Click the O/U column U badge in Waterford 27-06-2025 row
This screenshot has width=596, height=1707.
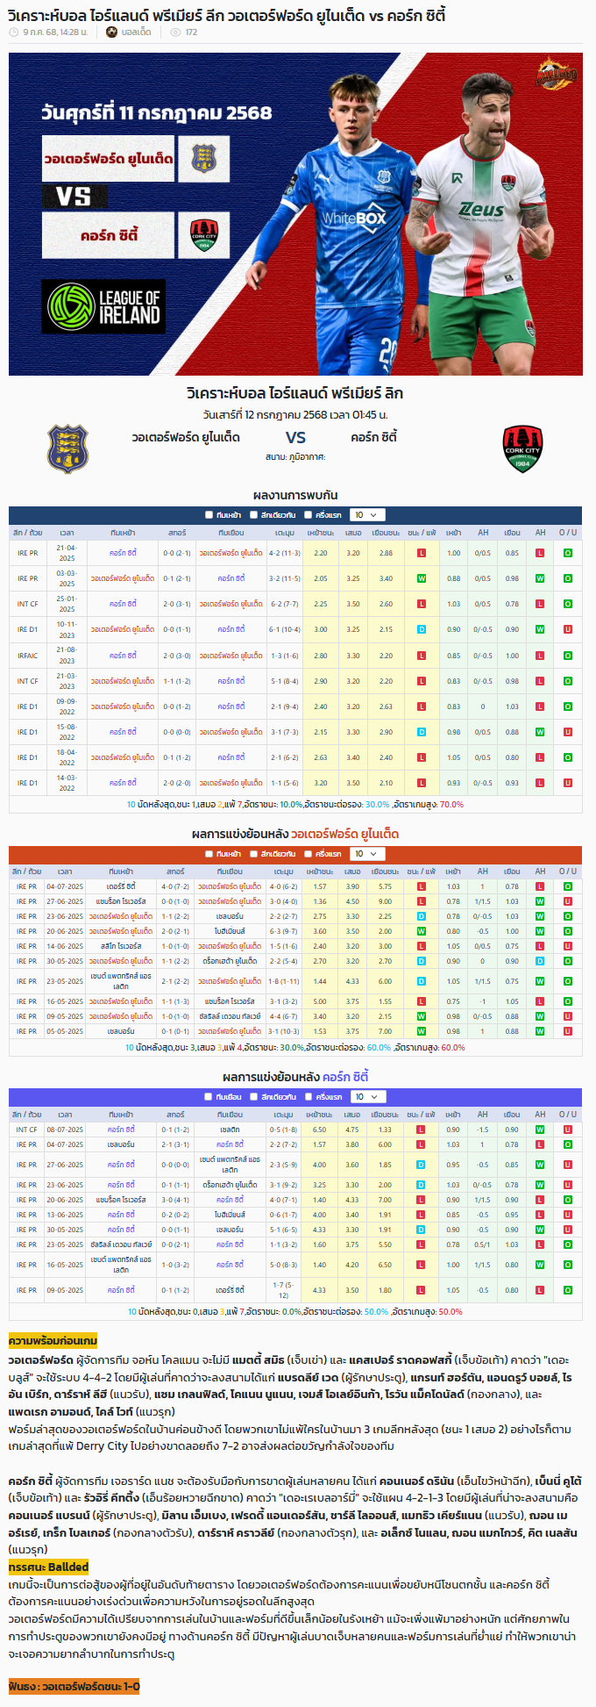(568, 901)
